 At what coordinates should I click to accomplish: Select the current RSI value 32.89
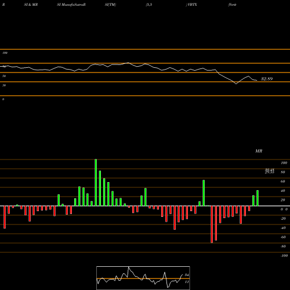[x=267, y=79]
